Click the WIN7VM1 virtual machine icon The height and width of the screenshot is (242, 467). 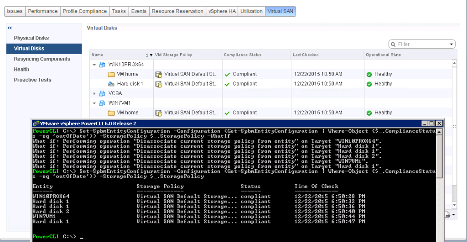[x=102, y=103]
